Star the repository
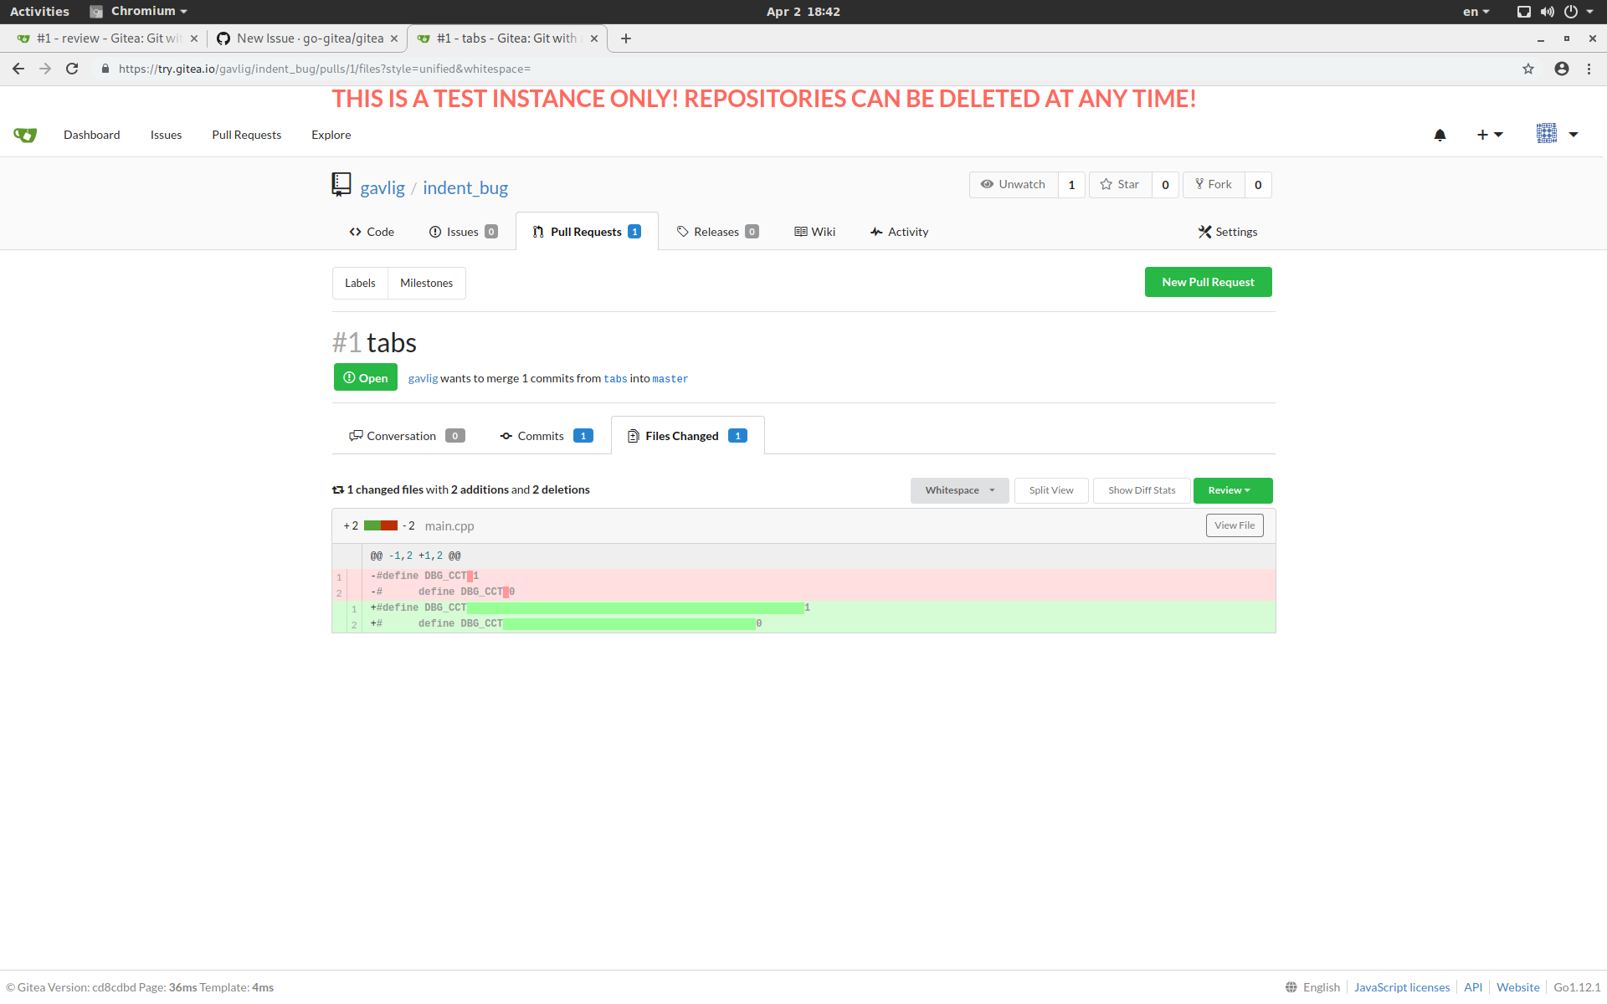 point(1121,184)
